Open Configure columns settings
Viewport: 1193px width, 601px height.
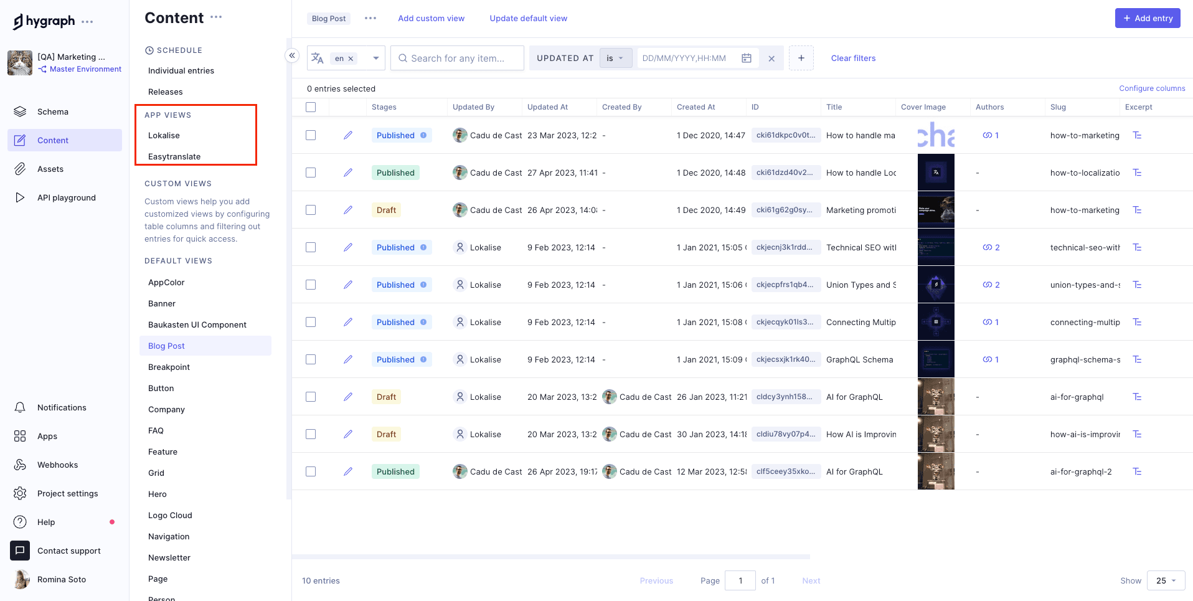coord(1152,88)
